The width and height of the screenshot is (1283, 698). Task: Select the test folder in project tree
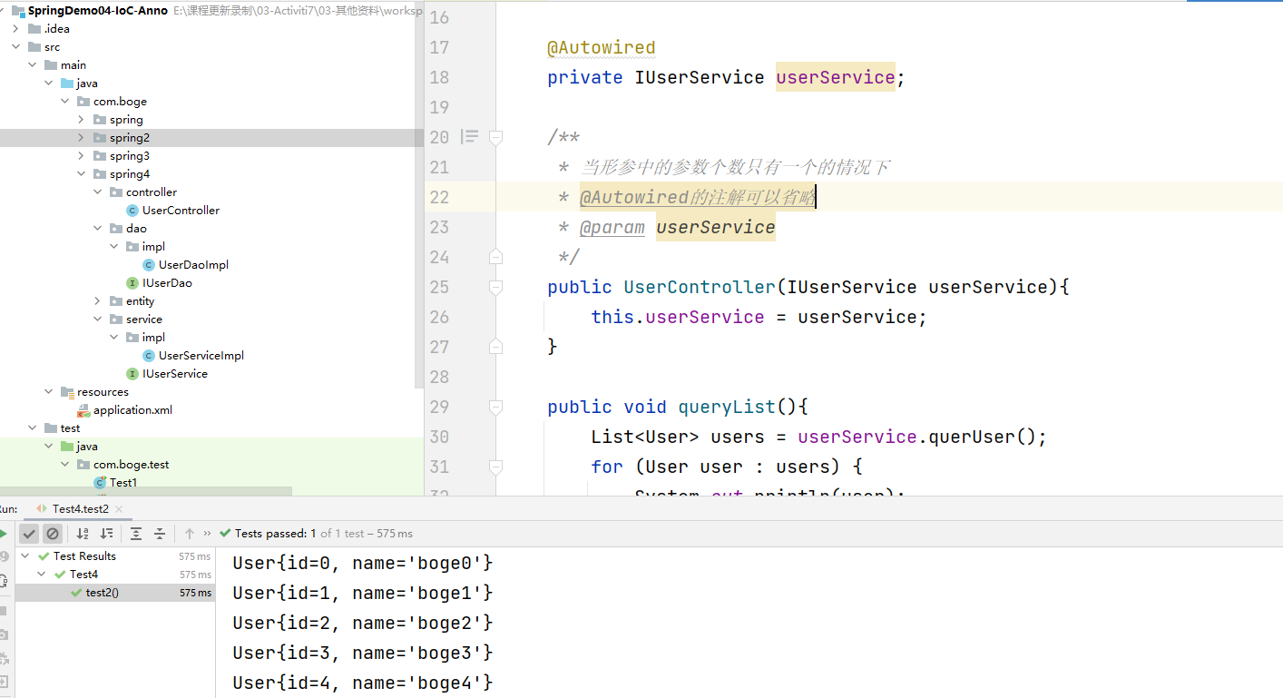(x=70, y=428)
